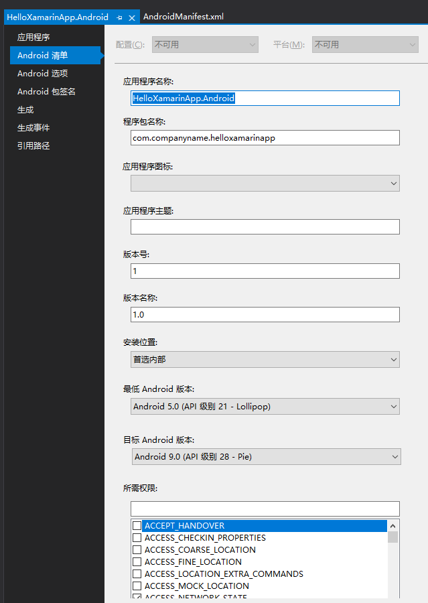The image size is (428, 603).
Task: Click the 应用程序名称 text field
Action: (265, 98)
